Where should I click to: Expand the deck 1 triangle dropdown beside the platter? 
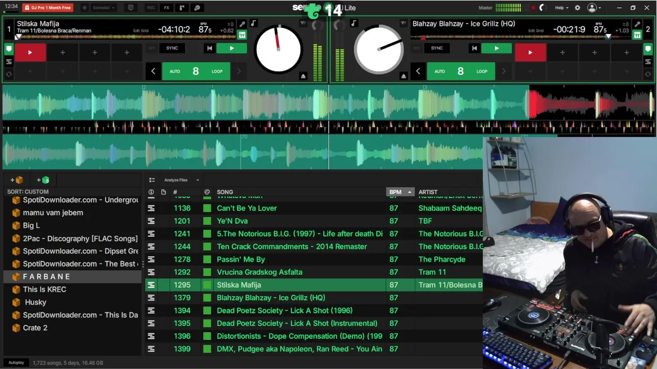[x=303, y=24]
